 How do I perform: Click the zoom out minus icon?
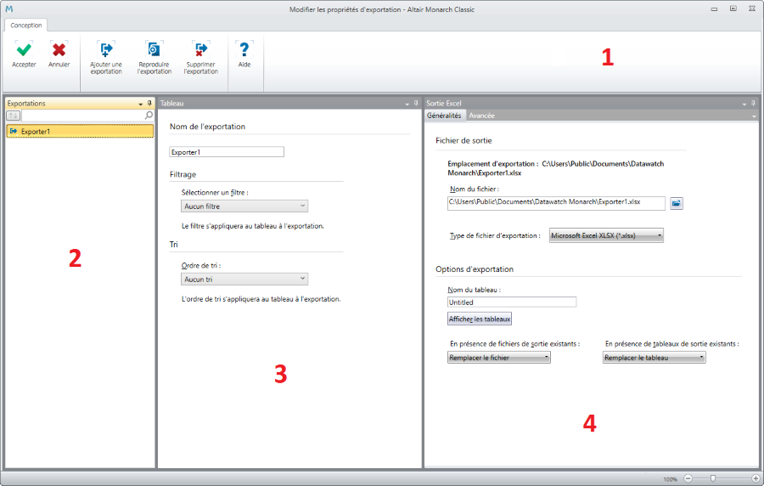tap(688, 478)
